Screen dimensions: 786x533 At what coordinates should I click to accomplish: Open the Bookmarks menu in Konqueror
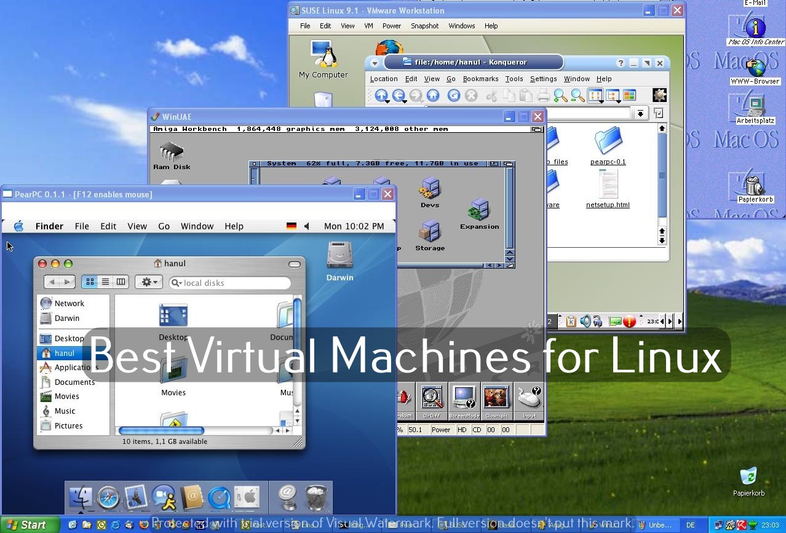coord(480,79)
